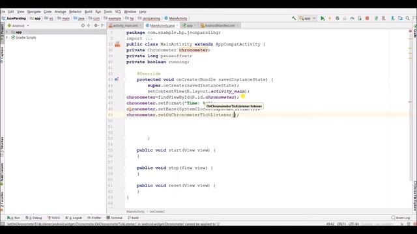
Task: Open the Navigate menu
Action: click(x=34, y=12)
